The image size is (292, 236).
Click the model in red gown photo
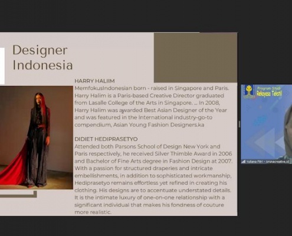(x=37, y=137)
